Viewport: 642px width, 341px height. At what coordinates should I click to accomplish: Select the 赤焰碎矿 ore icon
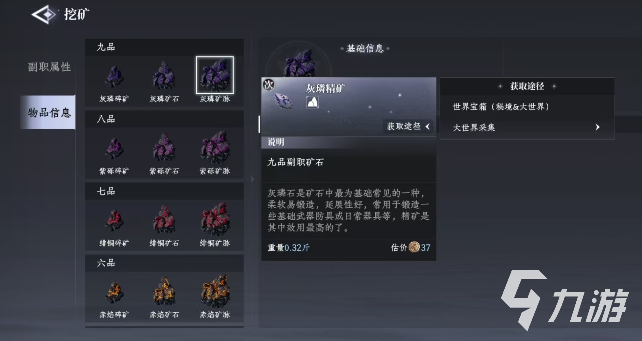pos(114,292)
